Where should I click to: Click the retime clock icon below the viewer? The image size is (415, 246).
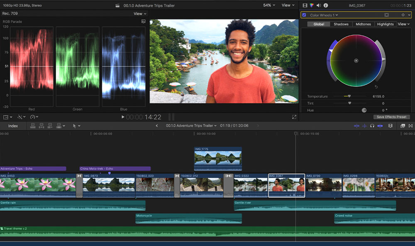pyautogui.click(x=32, y=117)
